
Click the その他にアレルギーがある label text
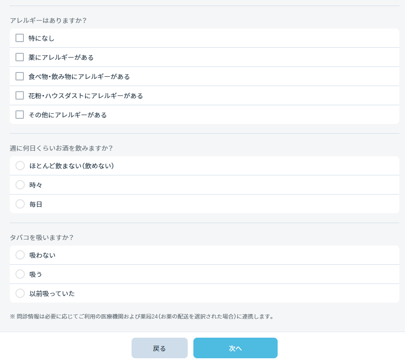(68, 115)
